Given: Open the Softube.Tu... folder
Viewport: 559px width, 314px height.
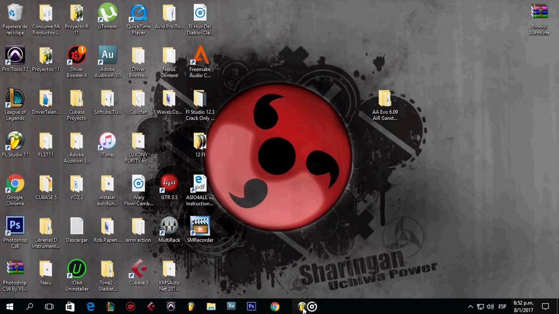Looking at the screenshot, I should click(107, 102).
